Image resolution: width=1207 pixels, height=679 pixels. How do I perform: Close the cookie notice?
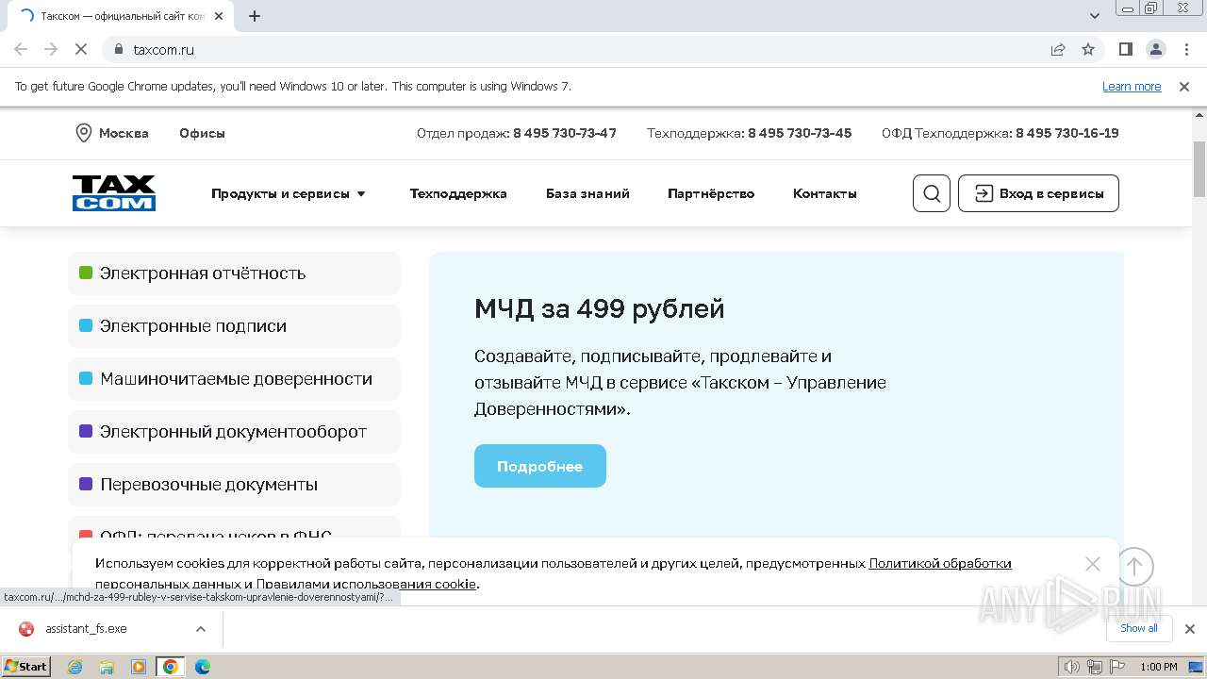click(1093, 564)
